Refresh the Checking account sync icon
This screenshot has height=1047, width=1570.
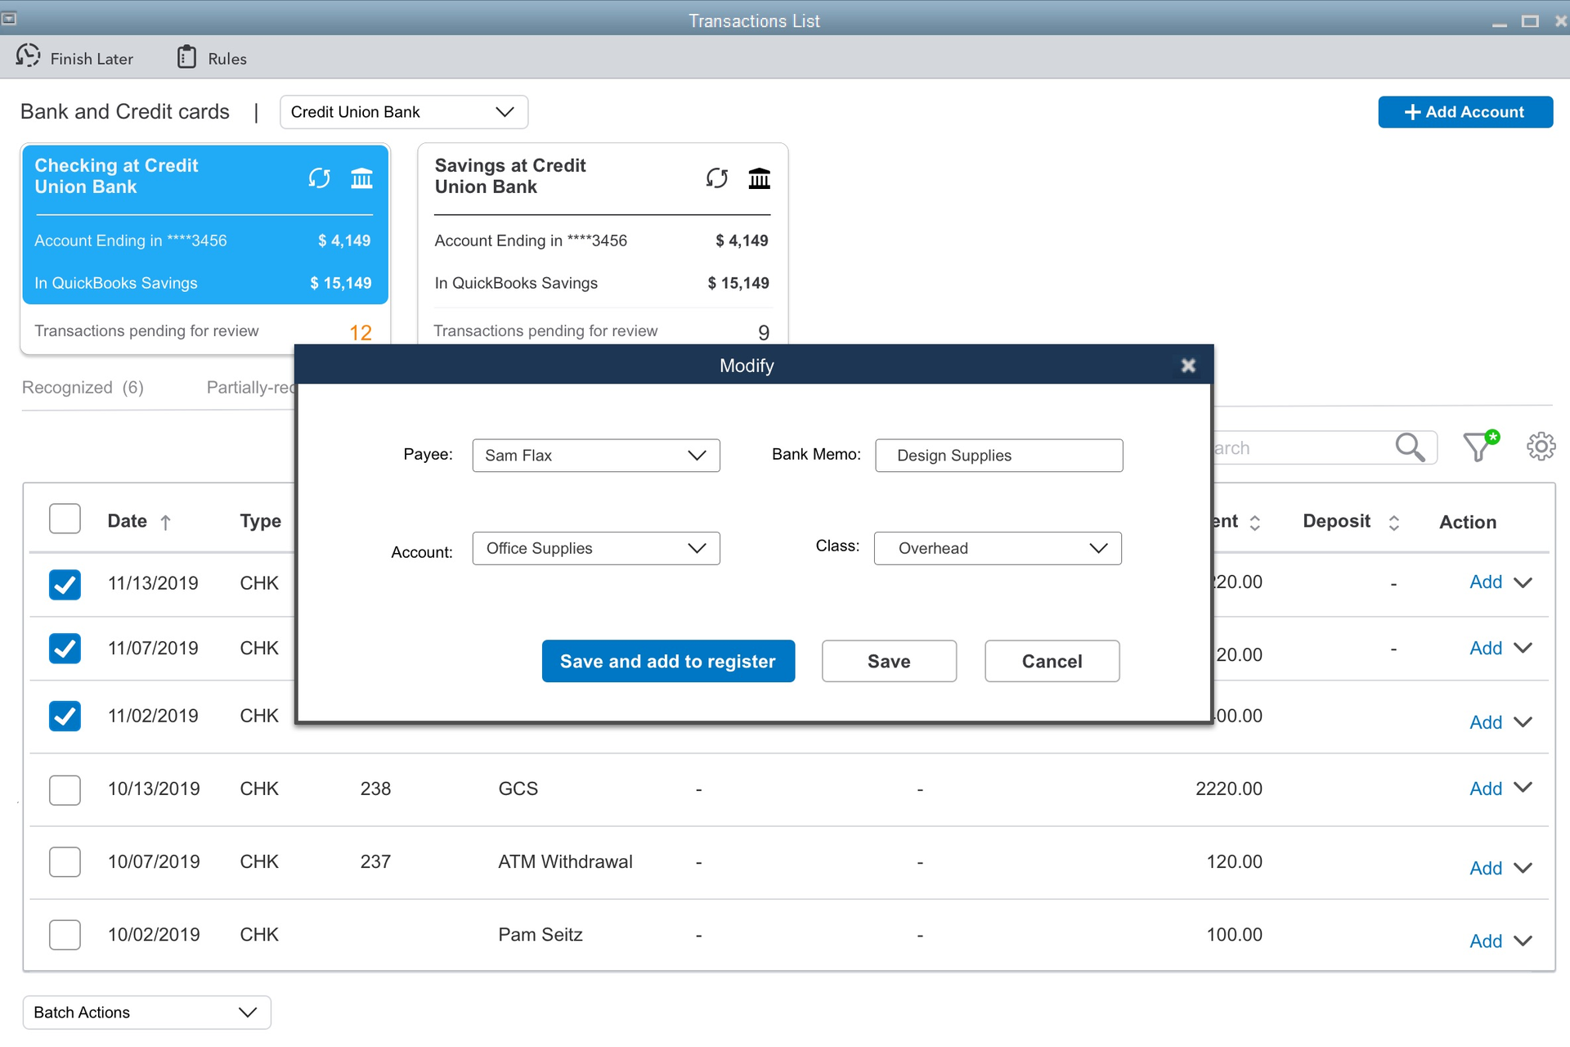point(319,177)
